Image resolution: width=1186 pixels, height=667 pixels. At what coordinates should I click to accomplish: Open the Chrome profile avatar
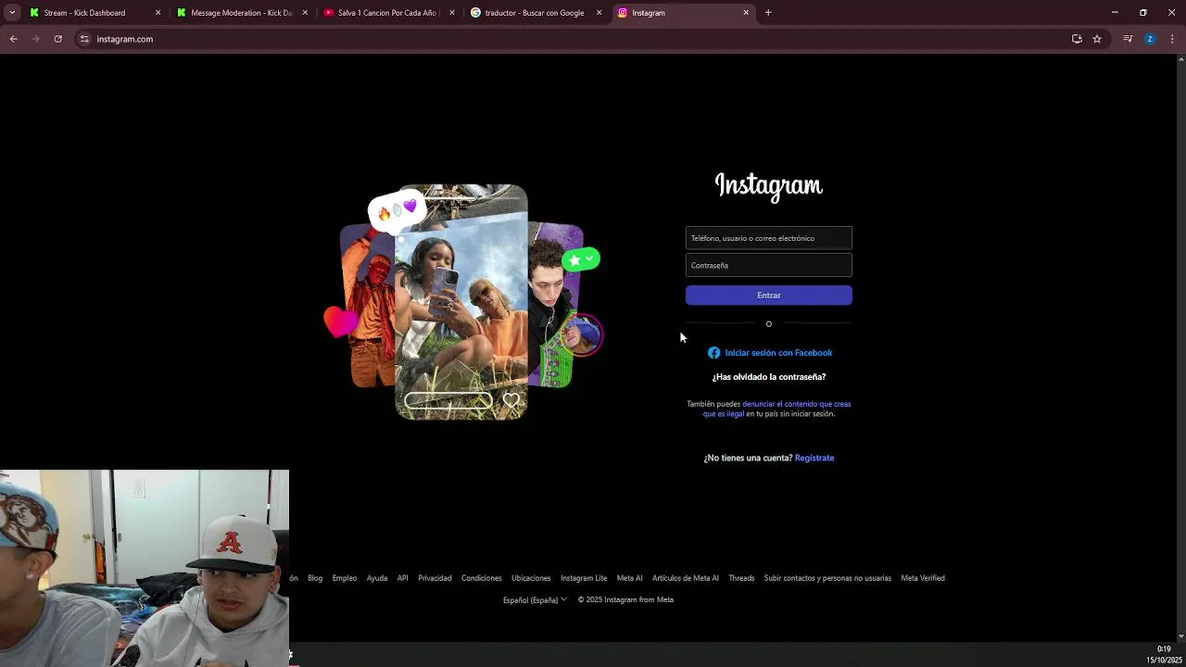pos(1150,39)
